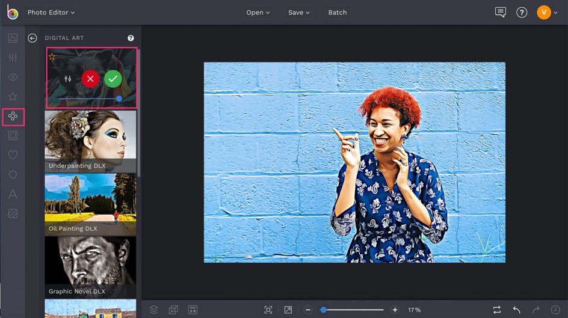Select the Oil Painting DLX thumbnail
568x318 pixels.
(x=90, y=204)
